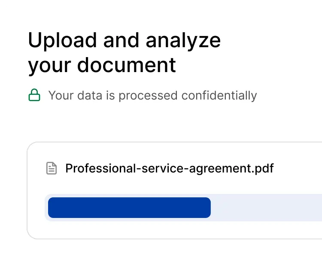
Task: Click the rounded end of the blue progress fill
Action: [x=207, y=208]
